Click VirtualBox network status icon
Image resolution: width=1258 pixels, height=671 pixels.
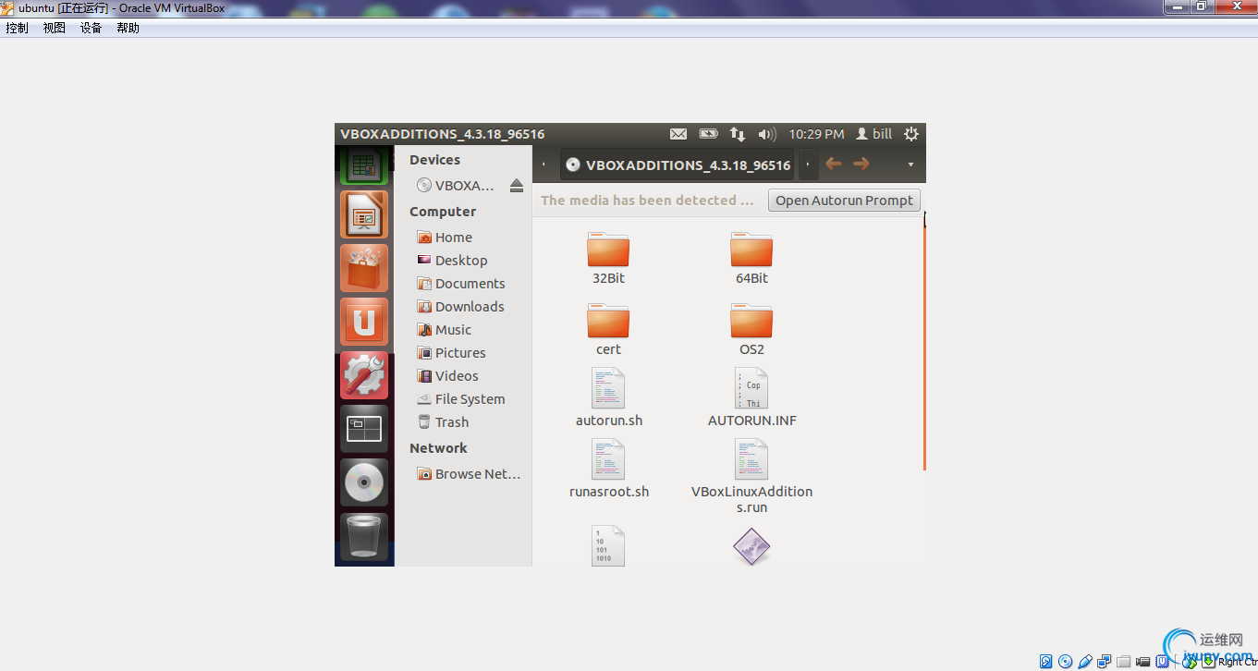[1105, 662]
